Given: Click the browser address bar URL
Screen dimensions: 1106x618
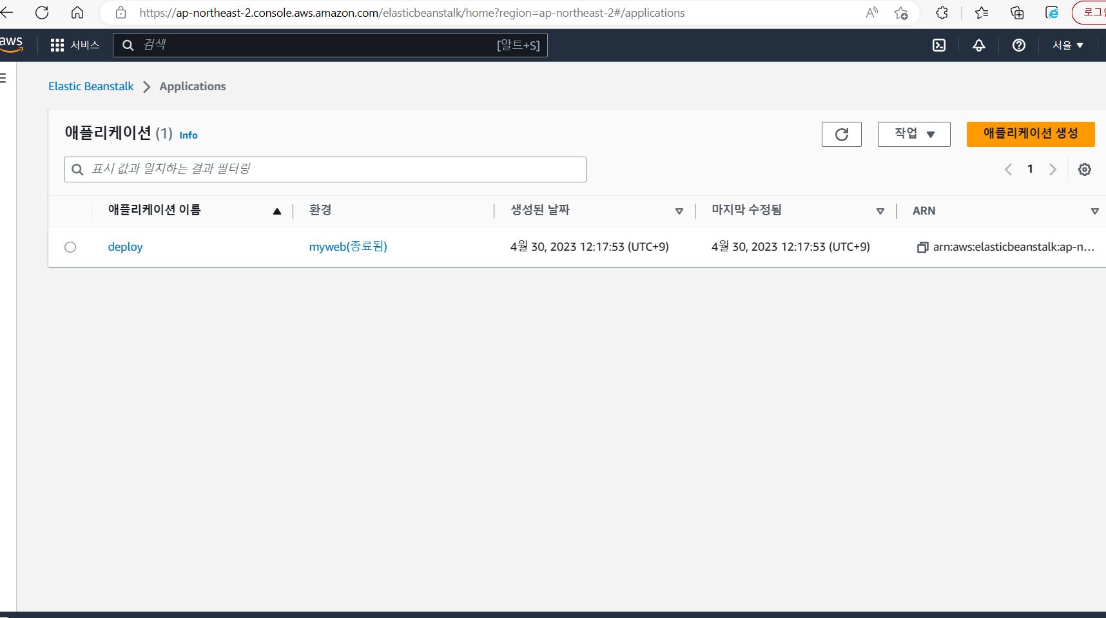Looking at the screenshot, I should tap(412, 13).
